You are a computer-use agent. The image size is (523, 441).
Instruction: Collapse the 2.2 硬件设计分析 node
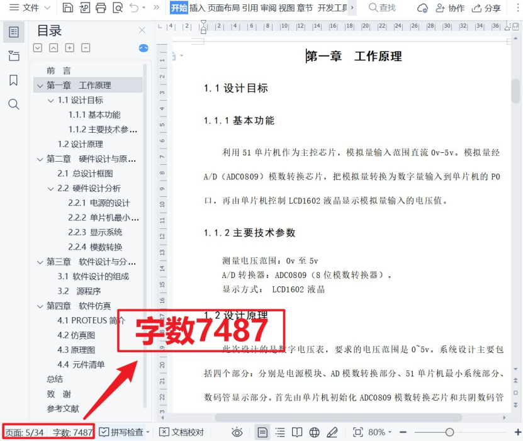tap(51, 189)
